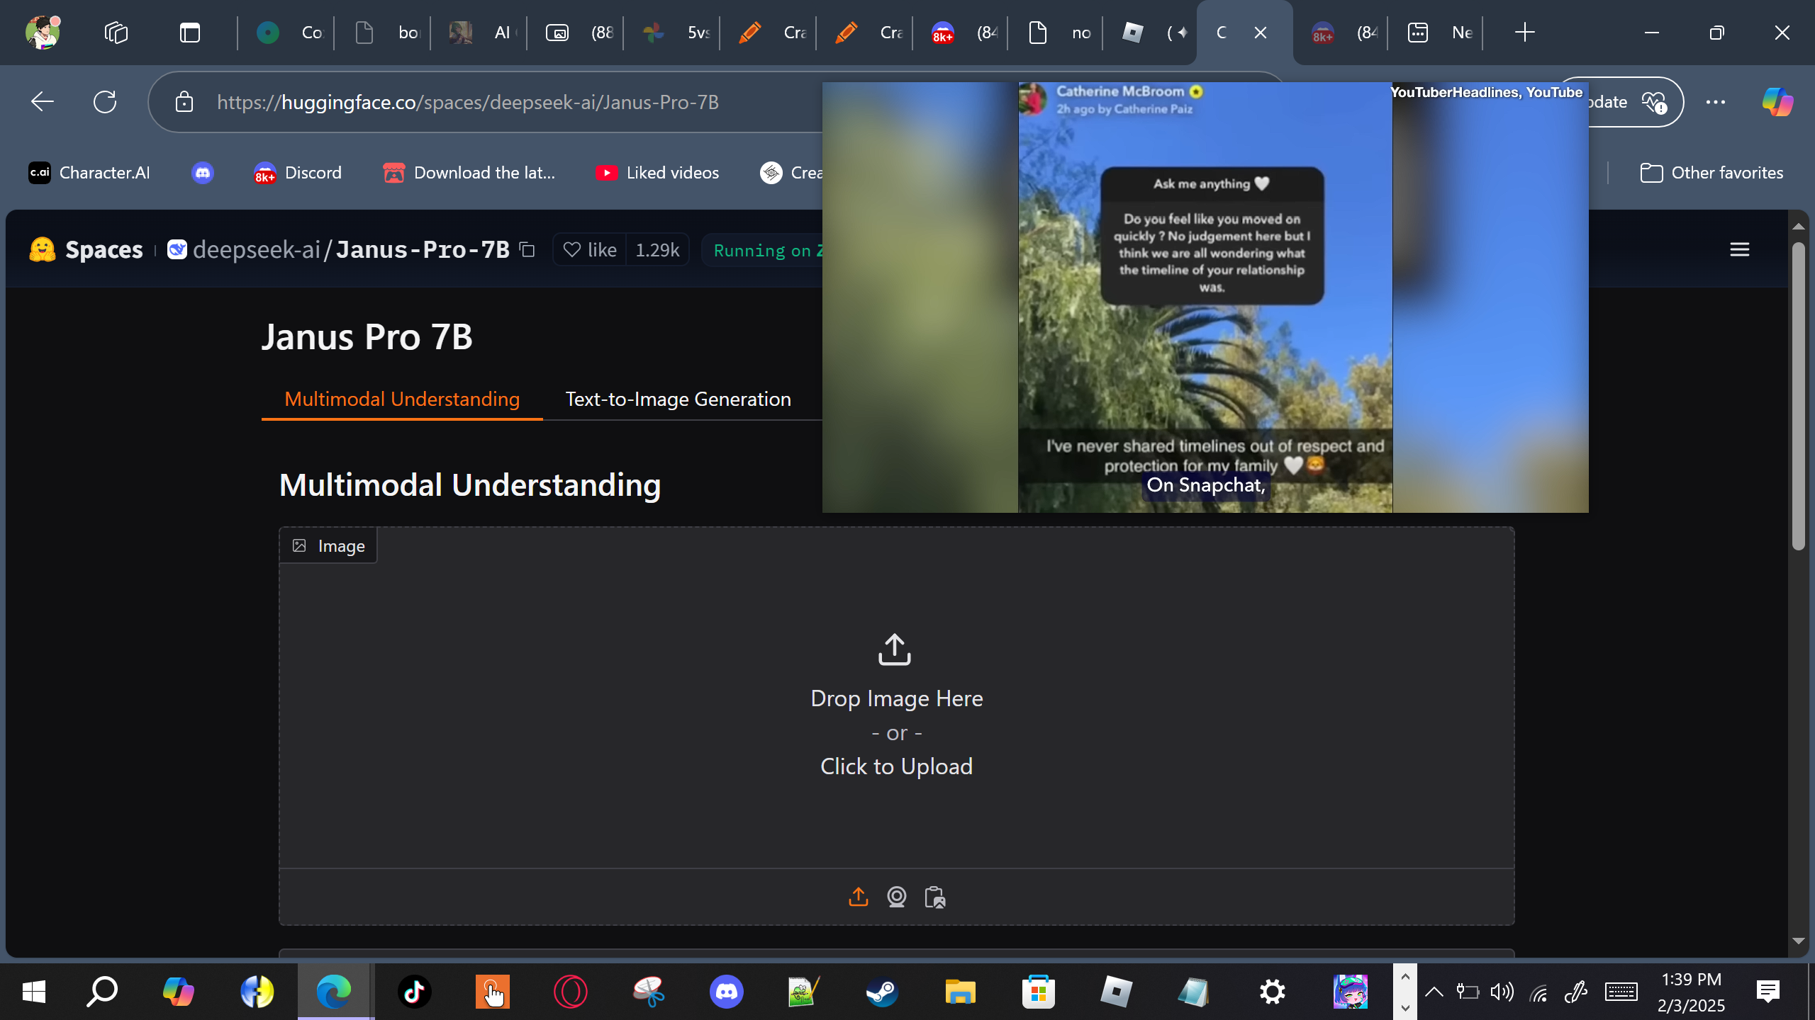Adjust volume via the speaker tray icon
The width and height of the screenshot is (1815, 1020).
tap(1502, 992)
